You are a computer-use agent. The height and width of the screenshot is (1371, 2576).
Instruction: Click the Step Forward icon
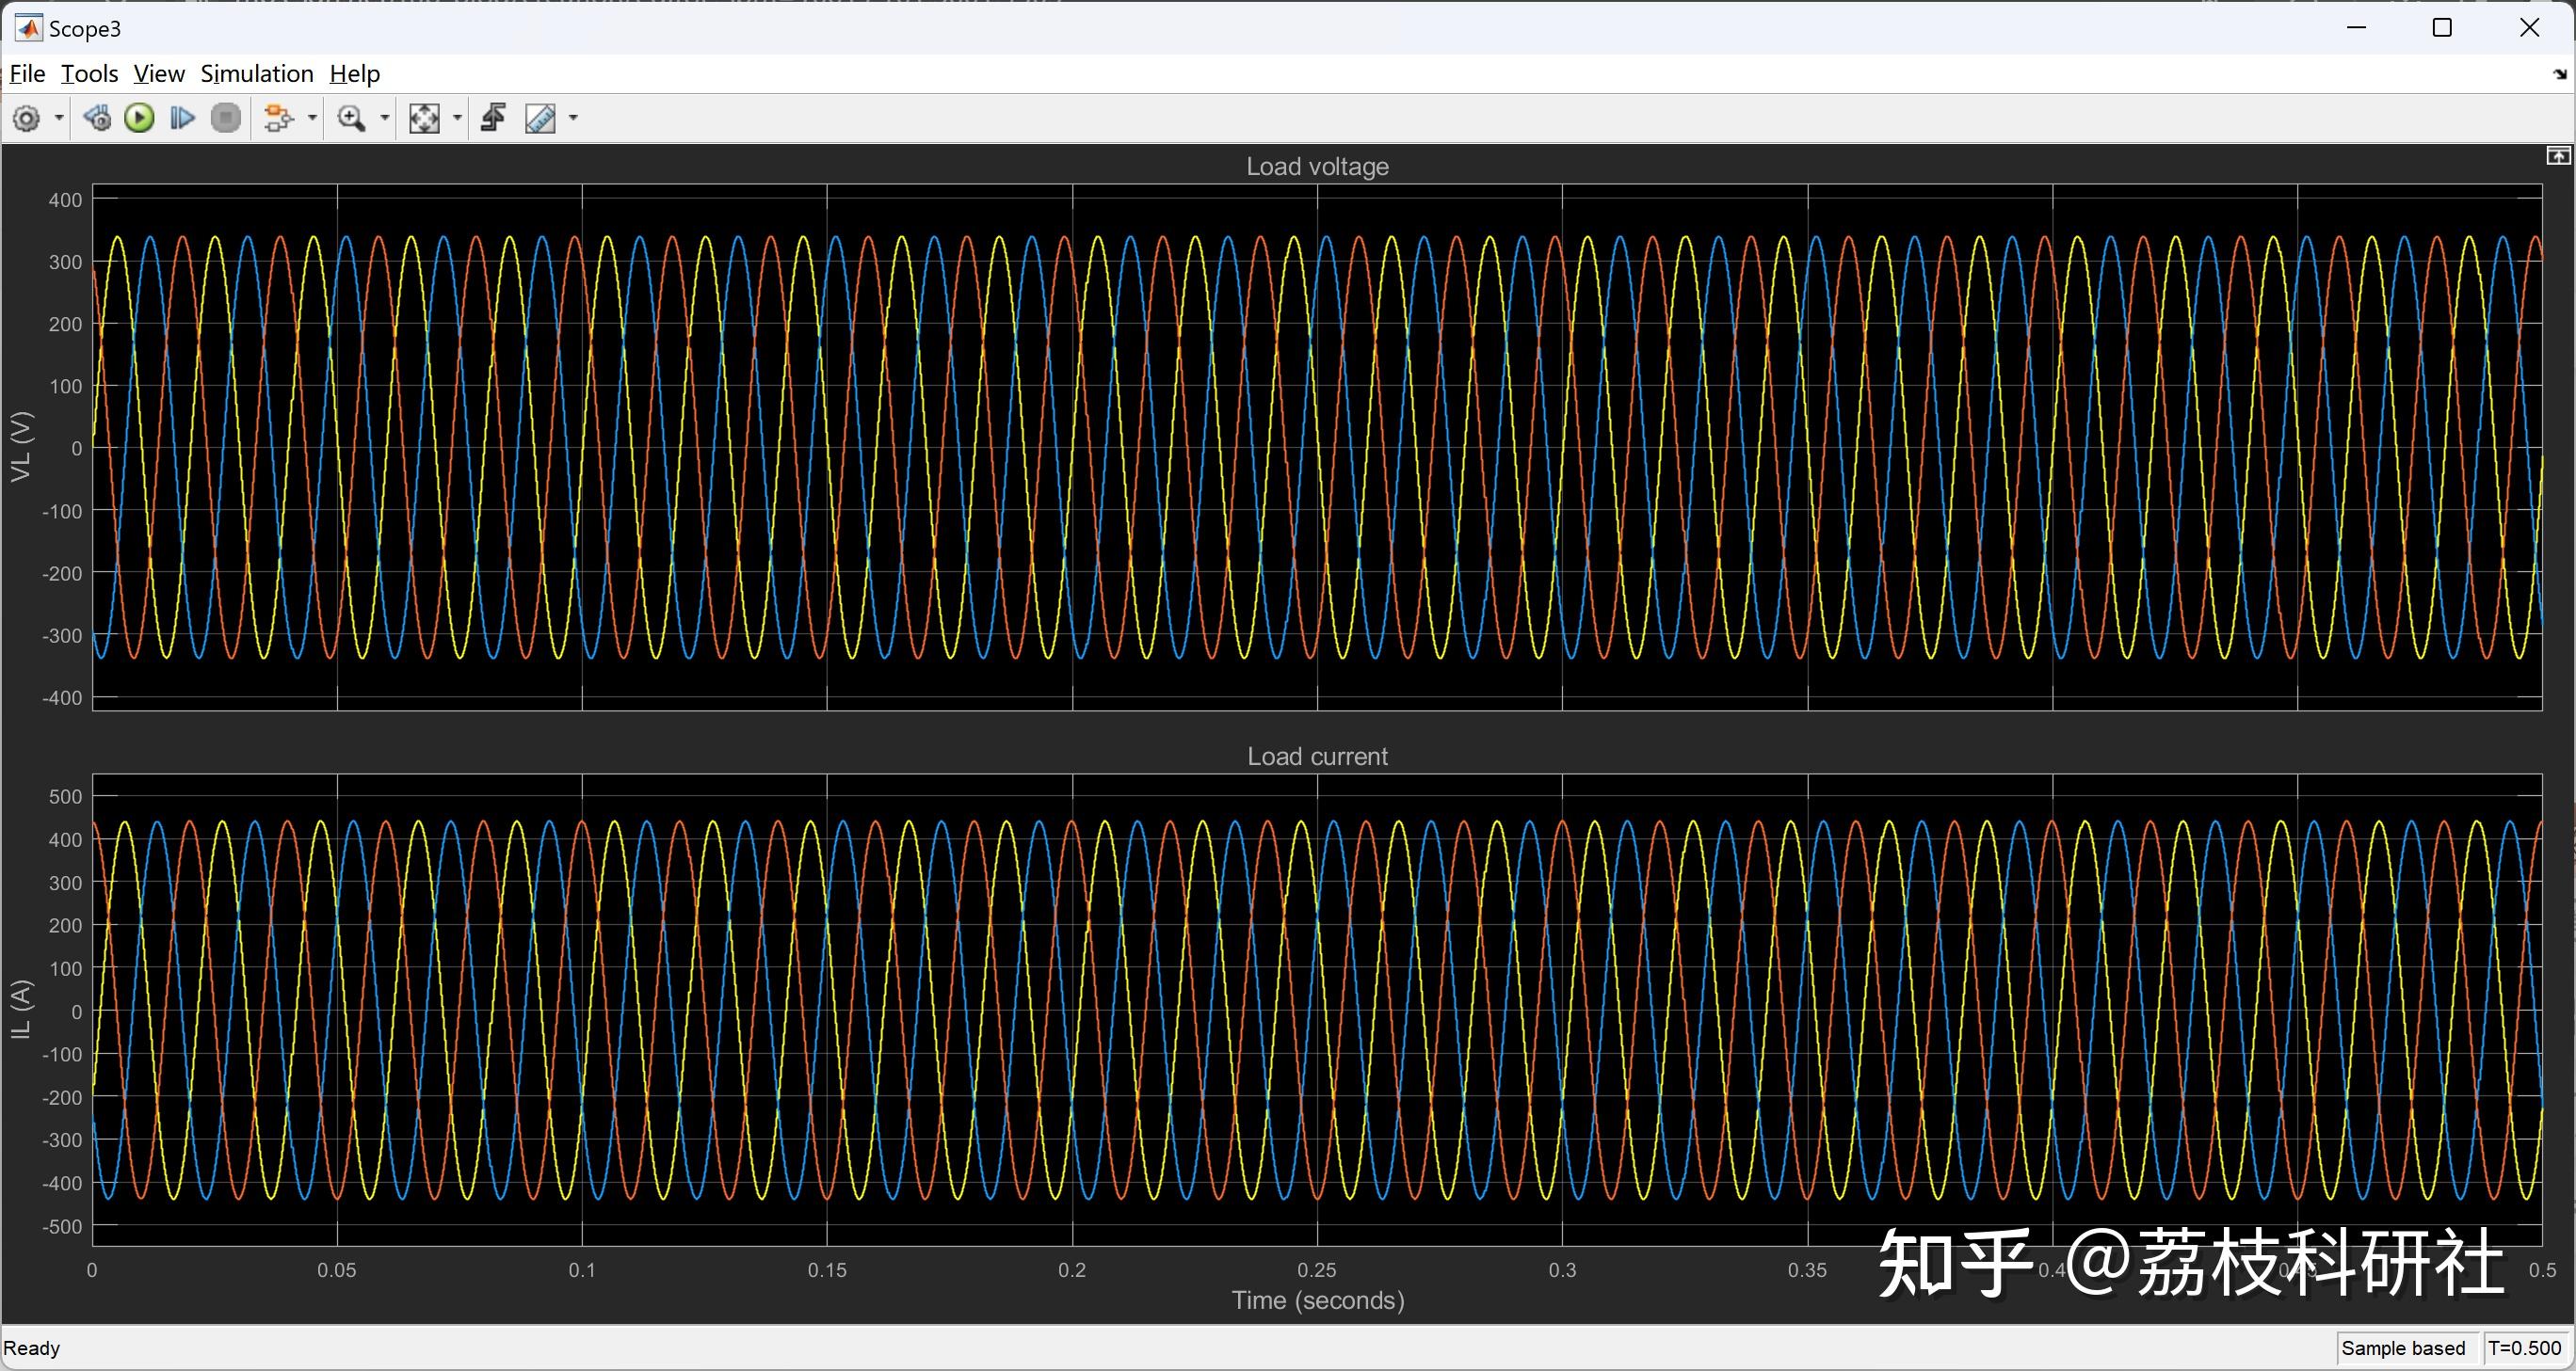(182, 119)
